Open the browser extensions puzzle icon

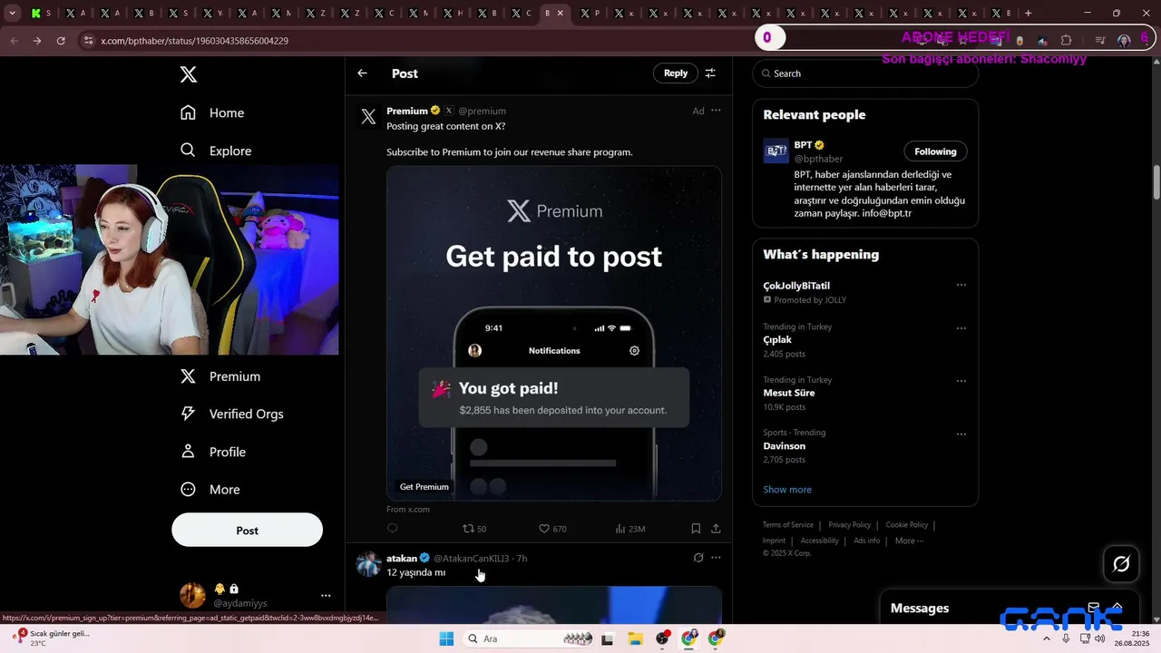(x=1066, y=41)
